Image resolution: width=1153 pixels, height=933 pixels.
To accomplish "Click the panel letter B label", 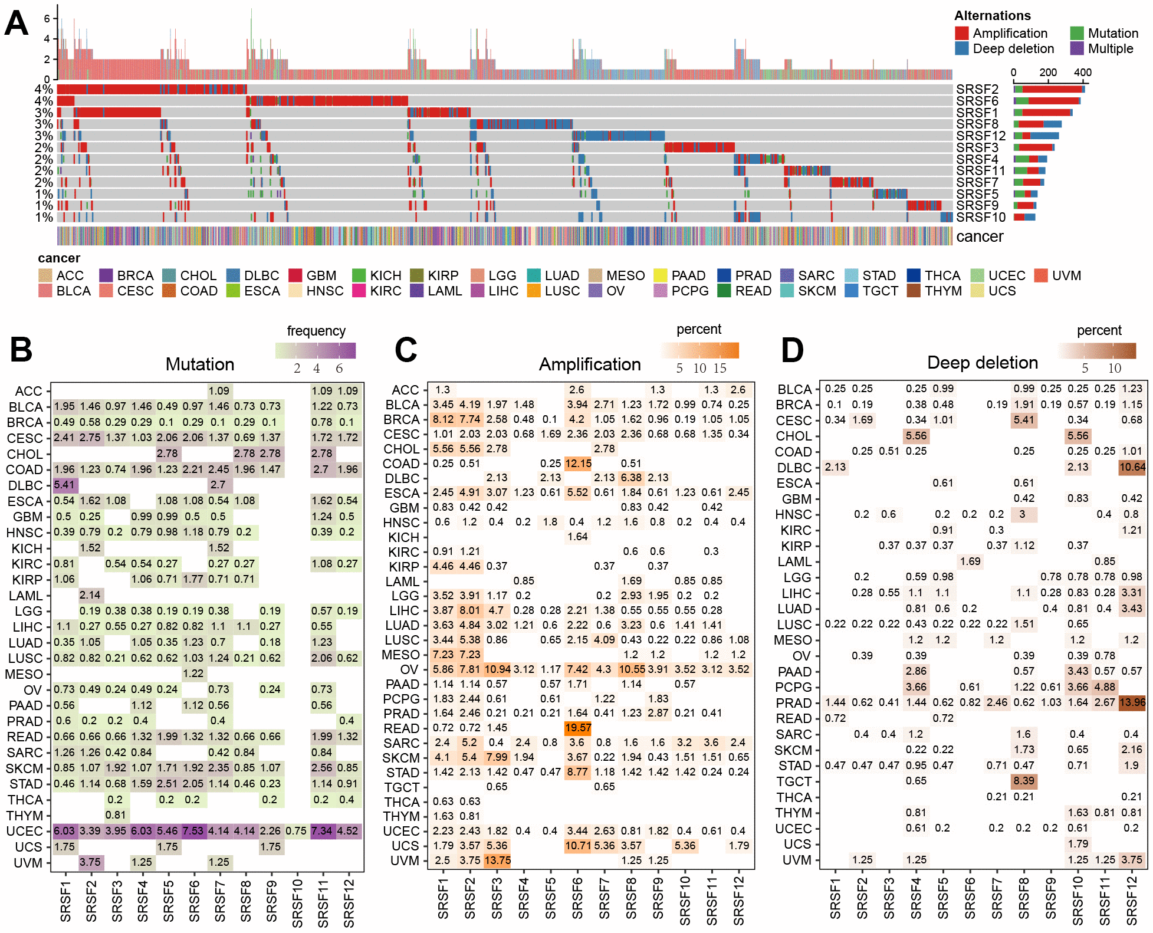I will (x=21, y=349).
